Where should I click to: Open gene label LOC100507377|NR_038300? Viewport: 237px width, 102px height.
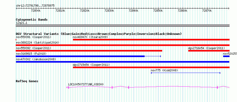(x=86, y=84)
